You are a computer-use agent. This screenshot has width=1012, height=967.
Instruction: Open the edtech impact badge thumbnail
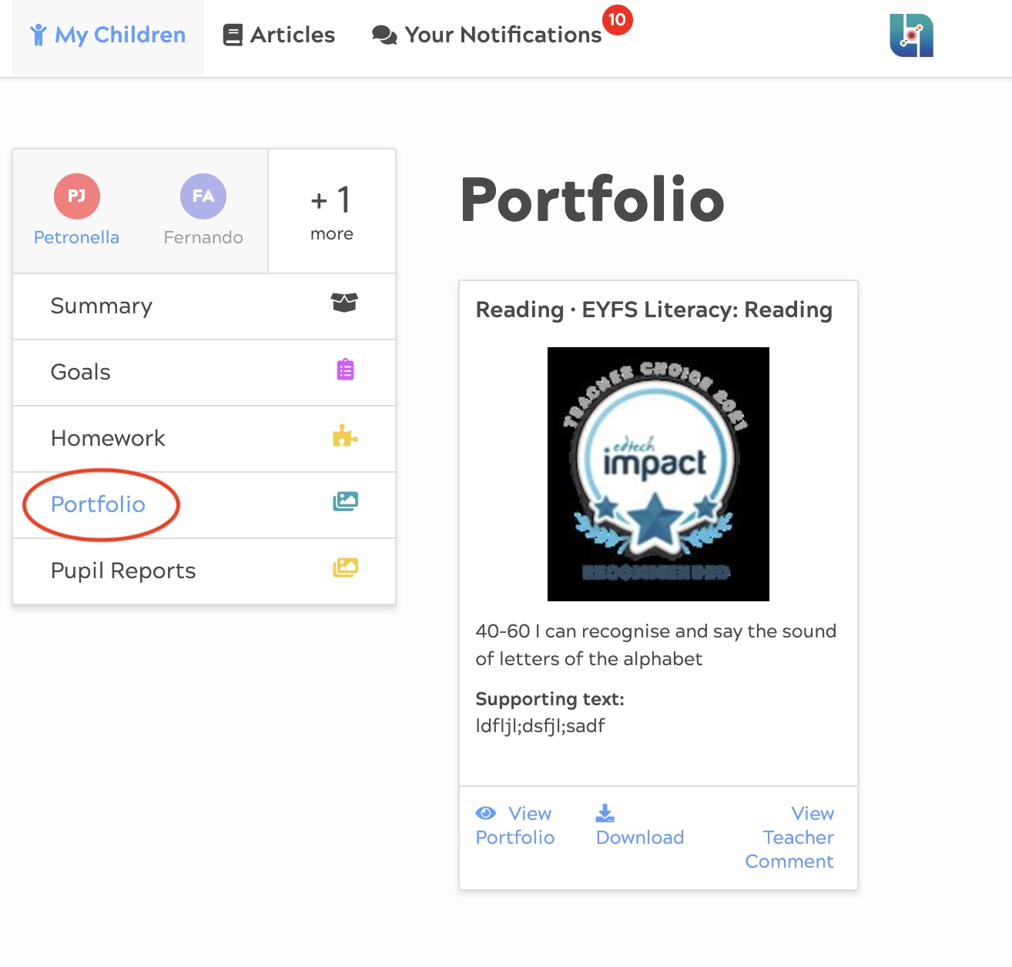pyautogui.click(x=658, y=474)
